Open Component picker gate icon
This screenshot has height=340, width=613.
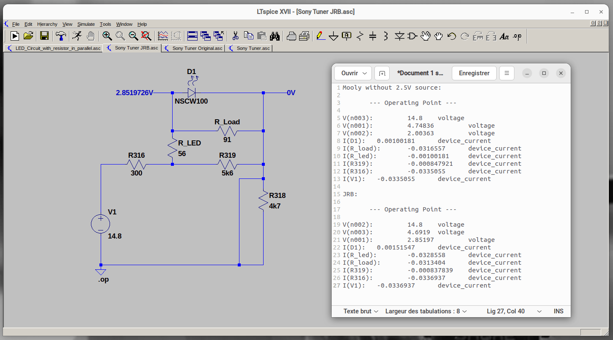[x=412, y=36]
